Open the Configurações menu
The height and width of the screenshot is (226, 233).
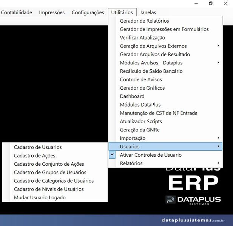click(x=88, y=12)
